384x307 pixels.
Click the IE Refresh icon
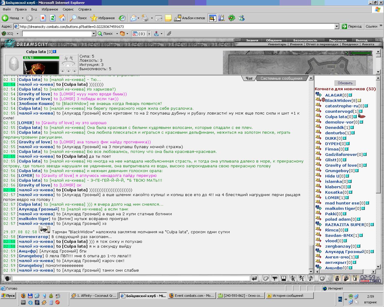click(x=52, y=18)
